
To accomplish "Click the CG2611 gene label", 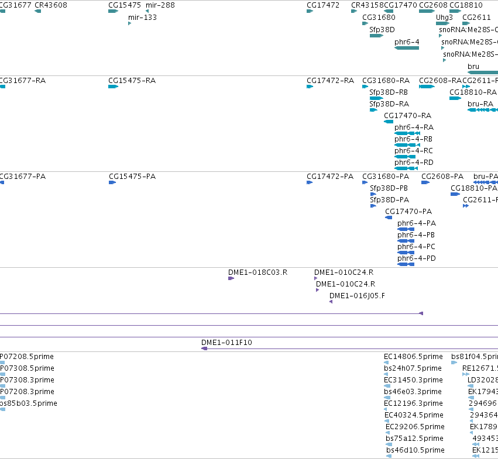I will pyautogui.click(x=477, y=18).
